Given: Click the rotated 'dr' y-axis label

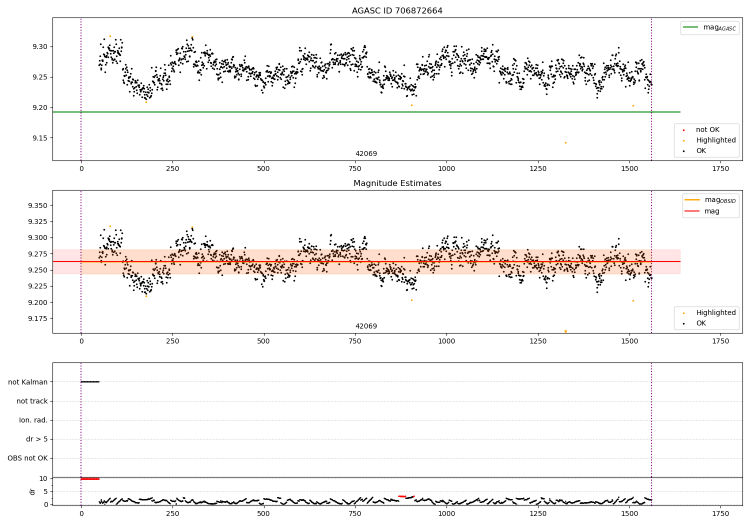Looking at the screenshot, I should tap(32, 491).
